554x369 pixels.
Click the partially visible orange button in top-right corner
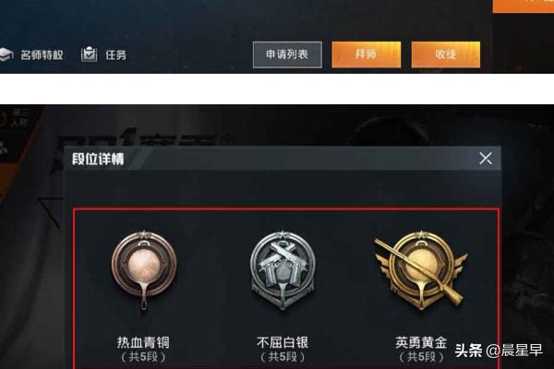pos(524,6)
